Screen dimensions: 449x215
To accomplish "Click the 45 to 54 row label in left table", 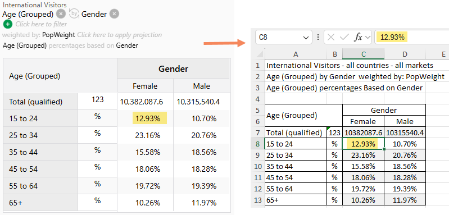I will pyautogui.click(x=40, y=169).
